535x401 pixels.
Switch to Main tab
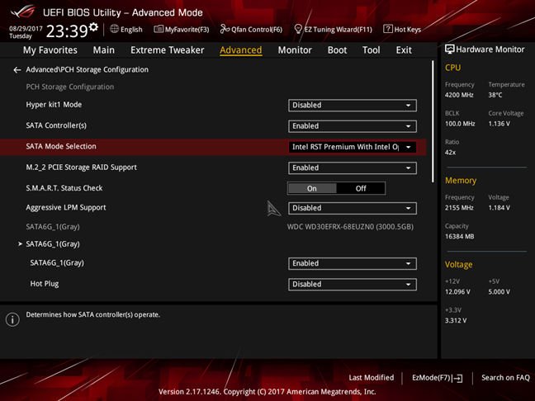[x=104, y=50]
